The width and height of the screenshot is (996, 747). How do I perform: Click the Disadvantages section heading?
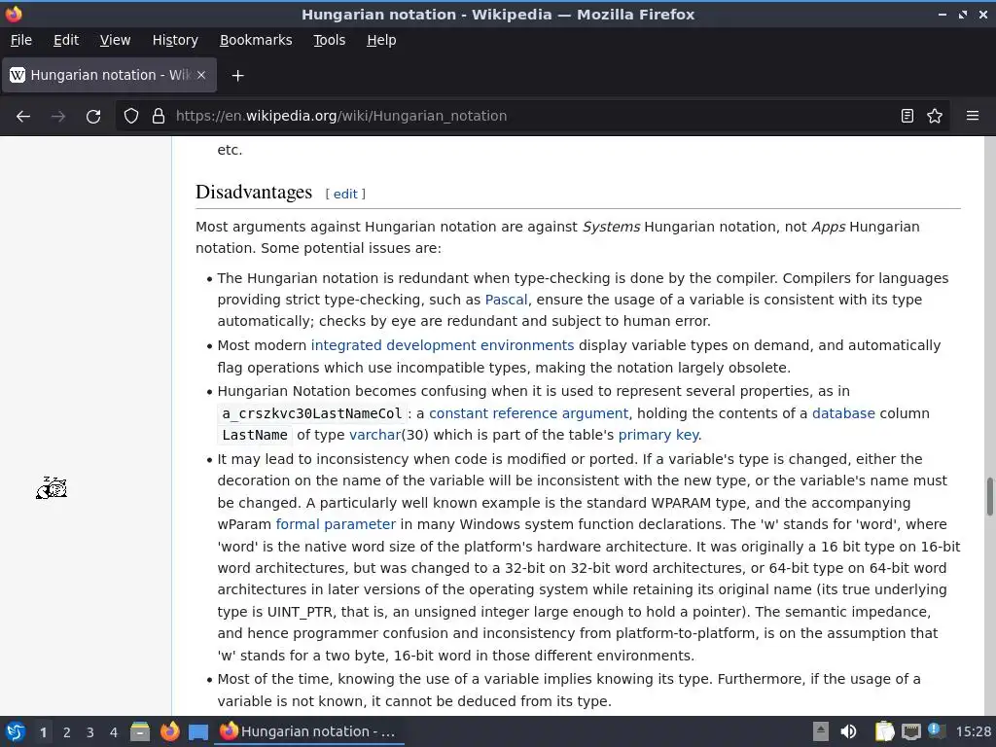click(254, 193)
